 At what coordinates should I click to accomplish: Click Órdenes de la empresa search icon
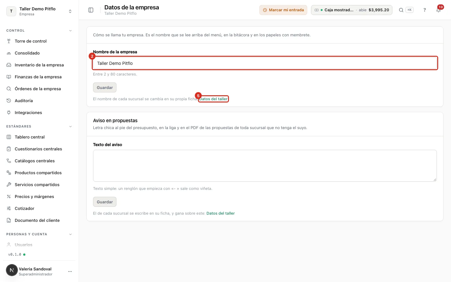(x=9, y=89)
